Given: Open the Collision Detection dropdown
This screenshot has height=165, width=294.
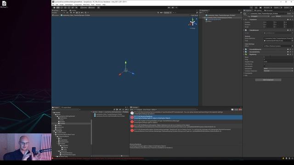Looking at the screenshot, I should tap(278, 71).
